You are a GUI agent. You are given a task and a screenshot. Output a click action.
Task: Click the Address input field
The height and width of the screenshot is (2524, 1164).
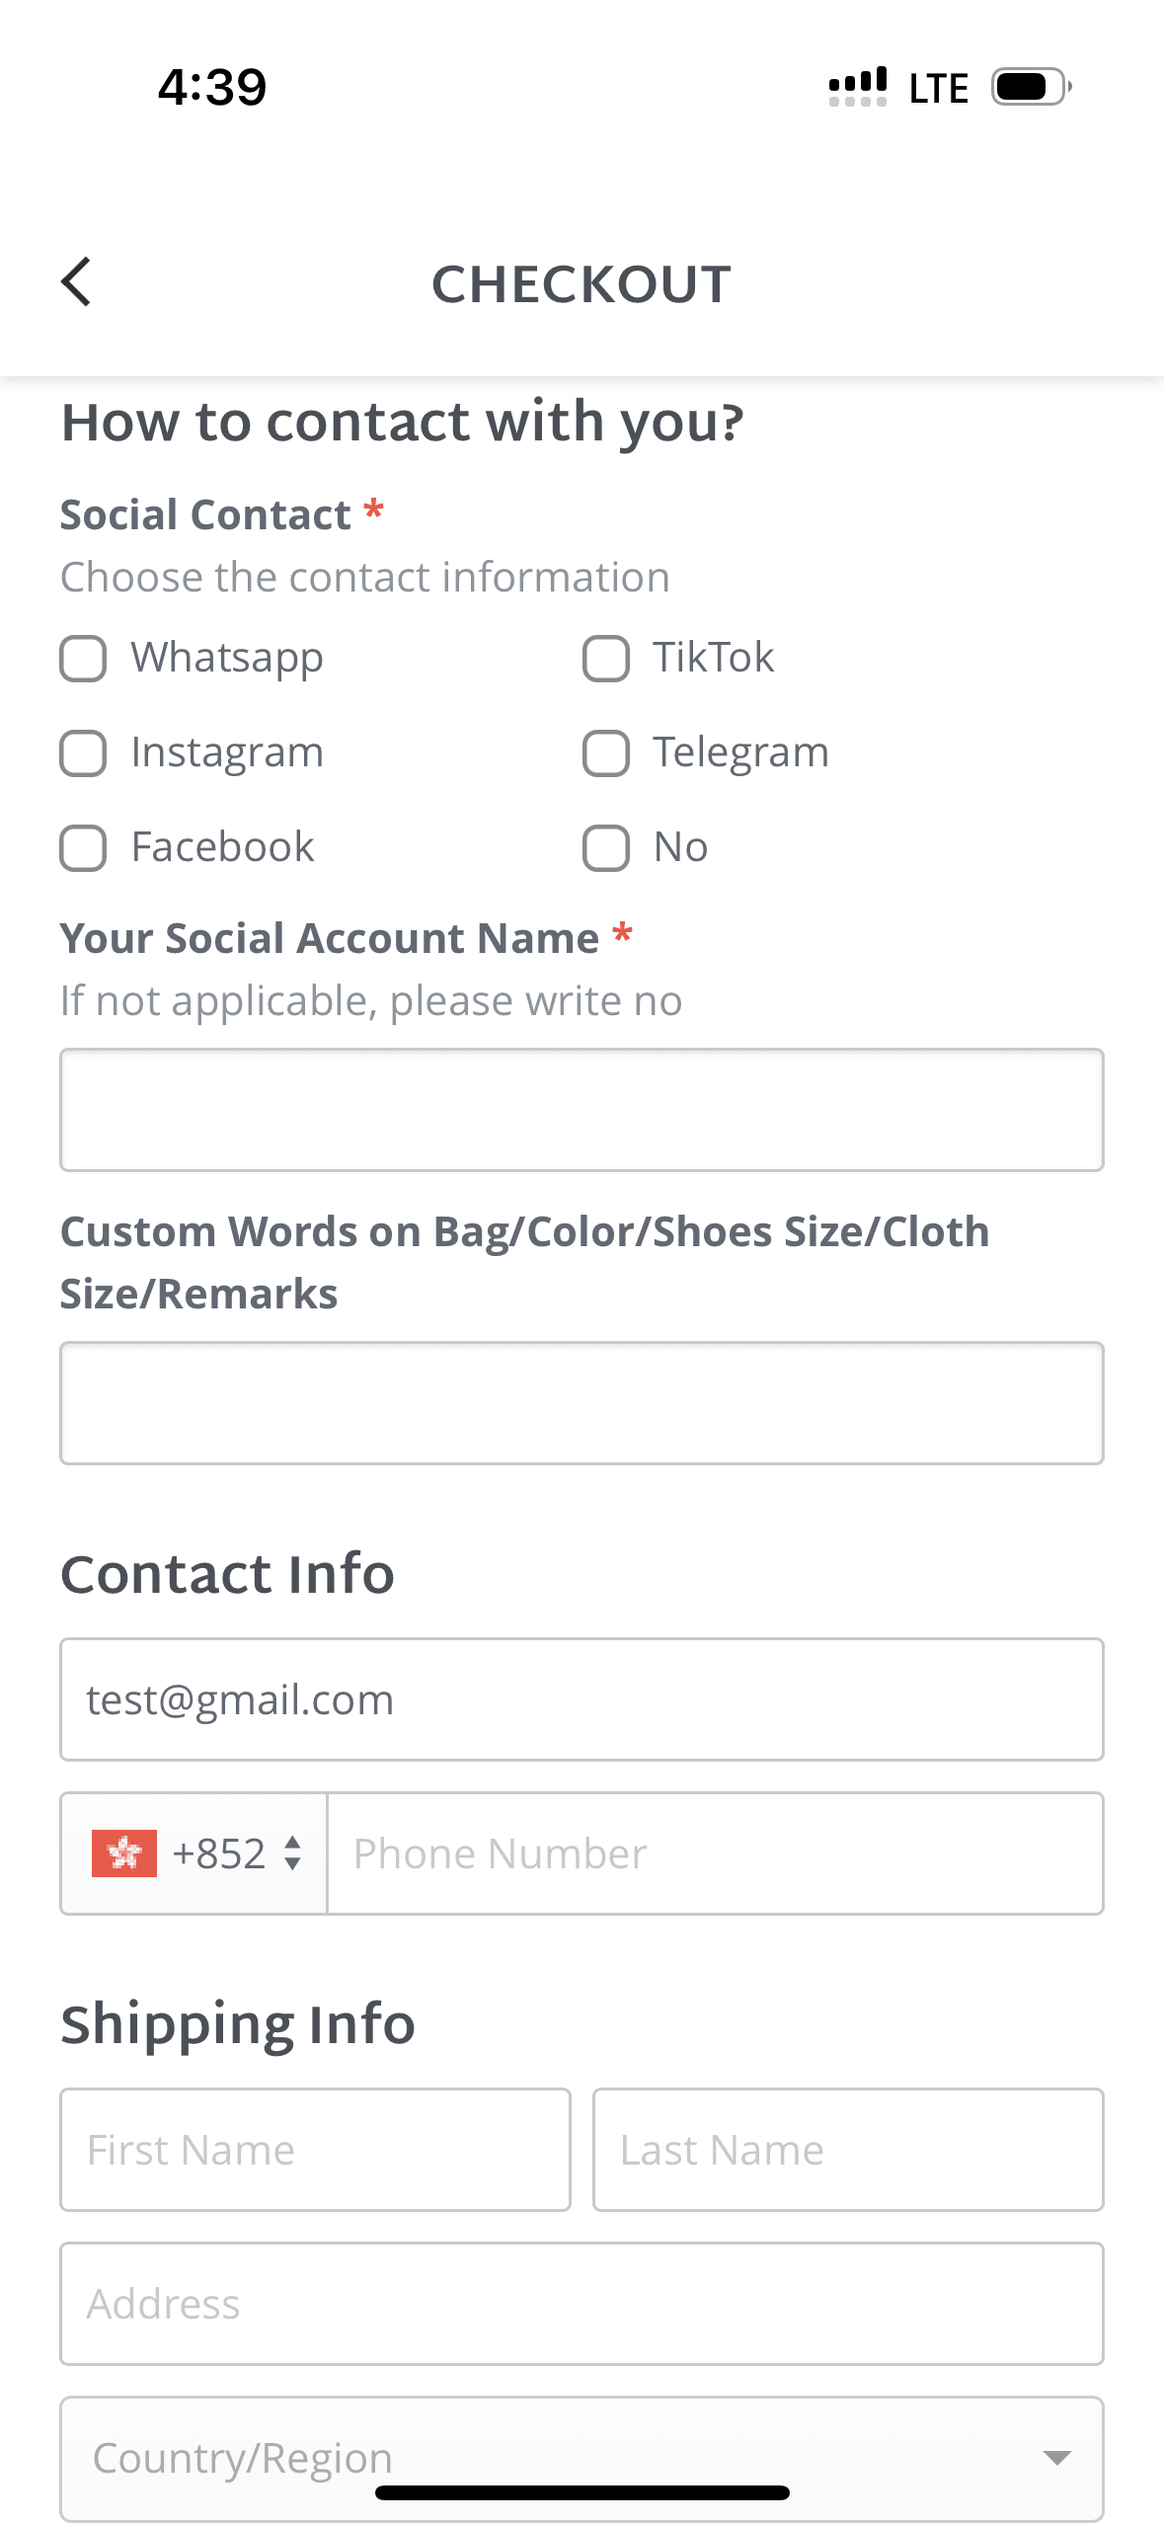pyautogui.click(x=582, y=2303)
